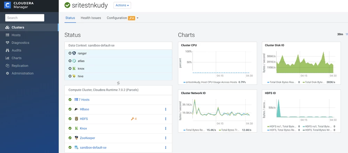Click the blue Host CPU Usage legend swatch
348x153 pixels.
(184, 82)
